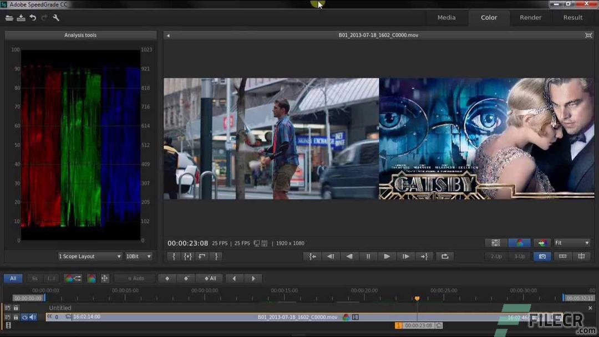The width and height of the screenshot is (599, 337).
Task: Set the in point with left brace
Action: (174, 257)
